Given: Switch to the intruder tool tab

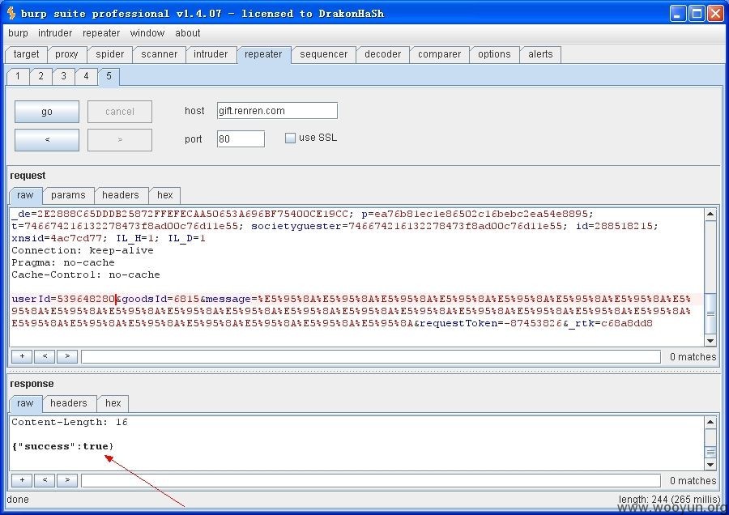Looking at the screenshot, I should (211, 54).
